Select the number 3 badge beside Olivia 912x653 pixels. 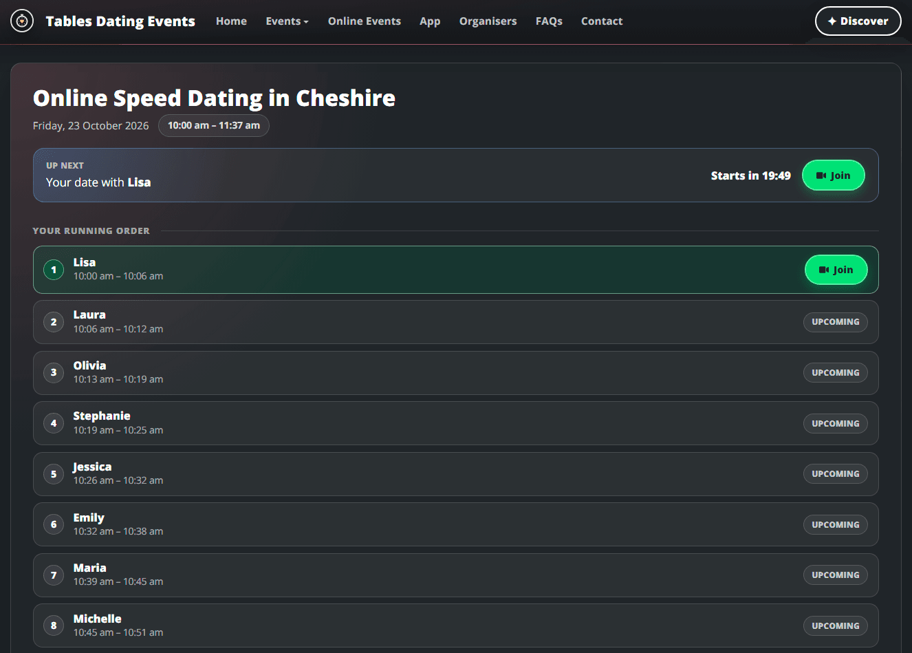(54, 373)
